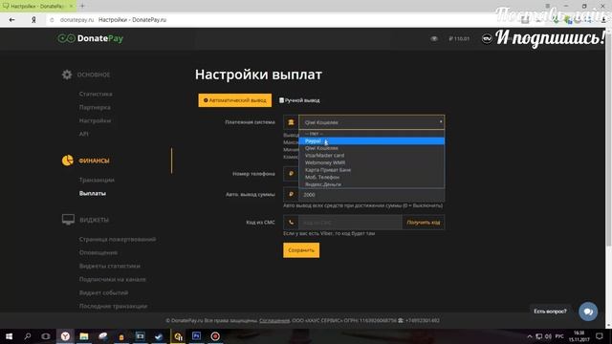
Task: Click the volume icon in system tray
Action: (x=548, y=336)
